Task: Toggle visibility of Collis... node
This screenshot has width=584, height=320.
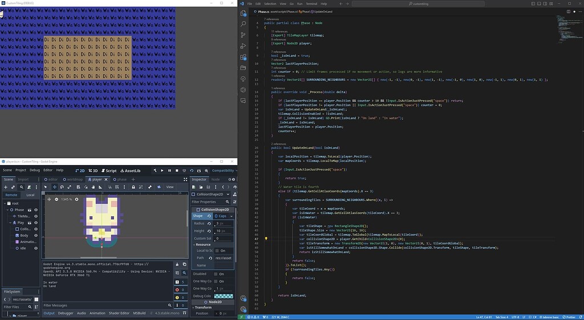Action: (x=36, y=229)
